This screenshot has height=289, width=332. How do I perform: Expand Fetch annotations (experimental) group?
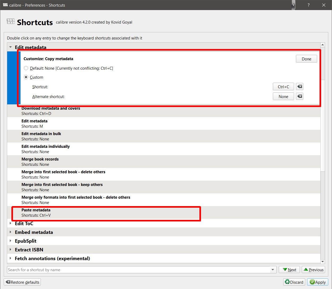tap(10, 258)
